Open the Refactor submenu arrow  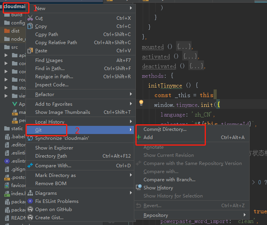(131, 94)
